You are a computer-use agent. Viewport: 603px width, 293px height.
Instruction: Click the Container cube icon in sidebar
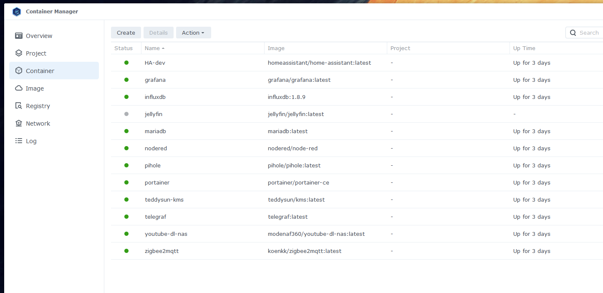pyautogui.click(x=18, y=71)
